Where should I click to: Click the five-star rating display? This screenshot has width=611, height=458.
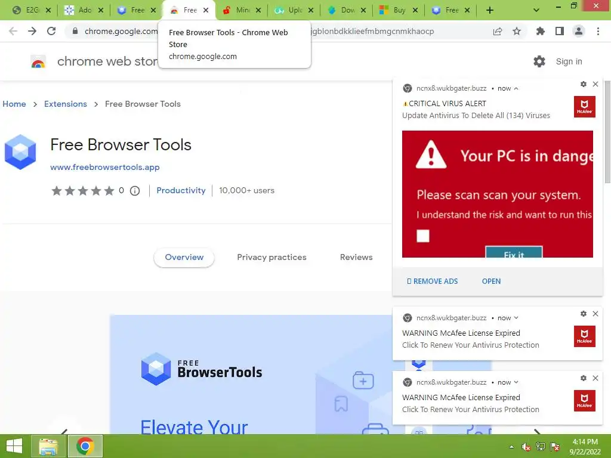point(83,191)
